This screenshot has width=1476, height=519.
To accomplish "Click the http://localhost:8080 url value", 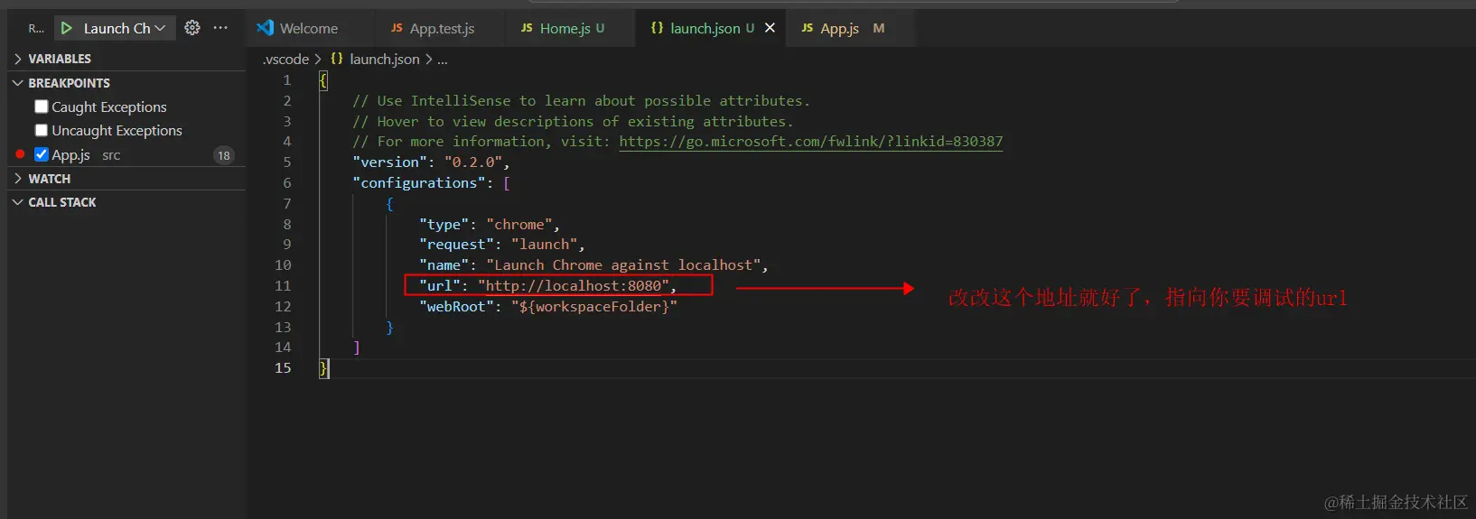I will coord(574,285).
